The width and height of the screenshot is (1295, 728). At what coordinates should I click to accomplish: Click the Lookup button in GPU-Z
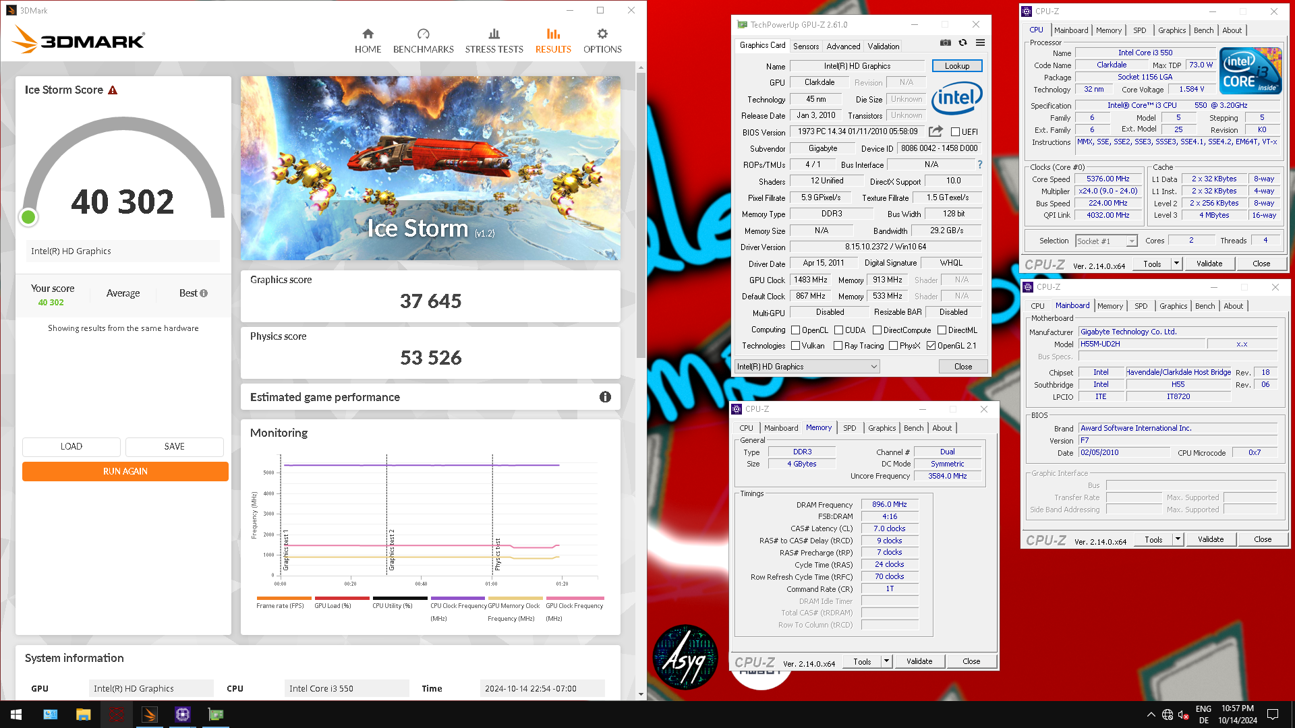pyautogui.click(x=956, y=66)
